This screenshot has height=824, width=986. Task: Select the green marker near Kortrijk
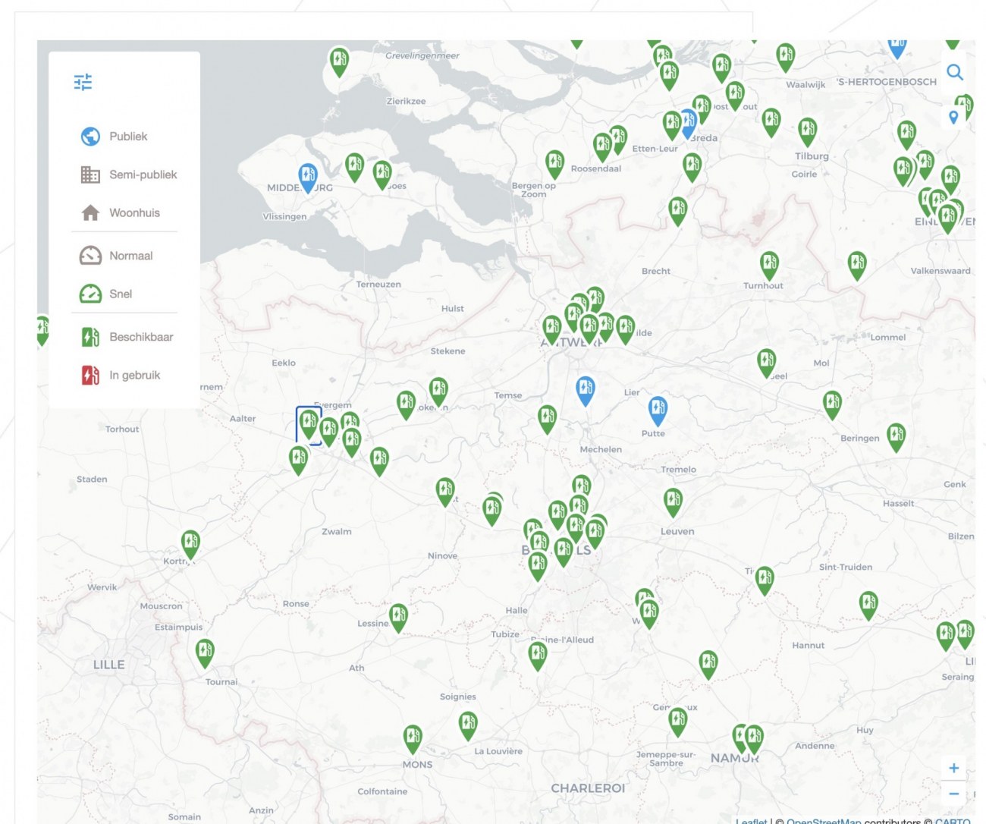[190, 545]
